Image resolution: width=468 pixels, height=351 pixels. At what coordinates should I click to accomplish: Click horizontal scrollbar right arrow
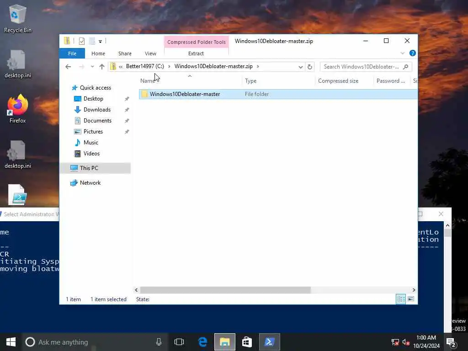tap(414, 290)
